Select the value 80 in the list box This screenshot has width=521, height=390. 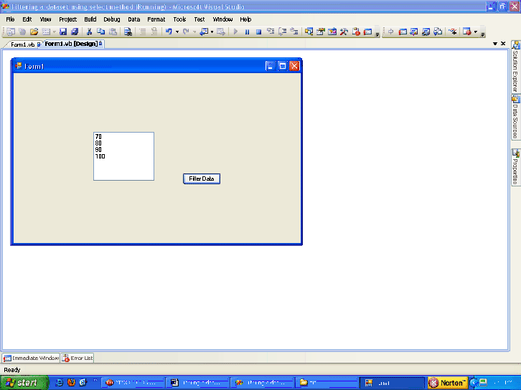[x=98, y=143]
